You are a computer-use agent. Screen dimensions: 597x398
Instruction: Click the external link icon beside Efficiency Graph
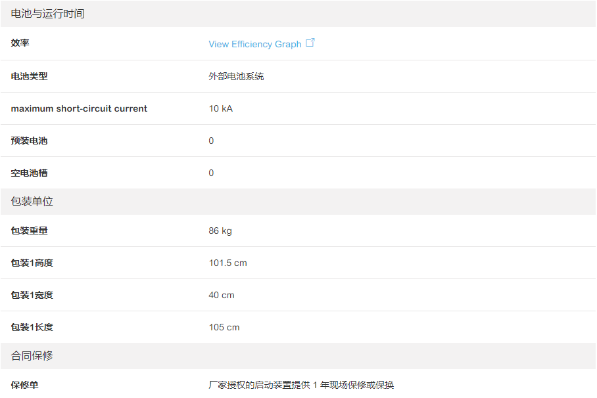310,43
